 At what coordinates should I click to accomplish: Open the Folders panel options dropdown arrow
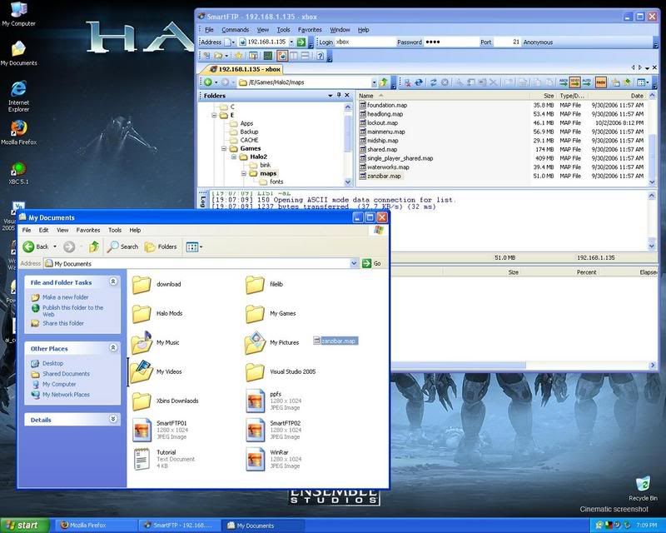(x=330, y=96)
